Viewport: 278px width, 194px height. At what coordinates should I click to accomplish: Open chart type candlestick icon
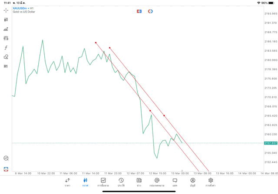(x=6, y=20)
